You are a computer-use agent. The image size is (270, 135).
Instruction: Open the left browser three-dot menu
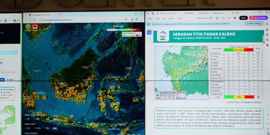tap(10, 21)
